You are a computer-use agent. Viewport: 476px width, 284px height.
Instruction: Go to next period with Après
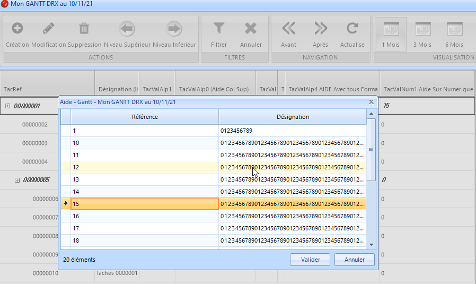pyautogui.click(x=321, y=29)
